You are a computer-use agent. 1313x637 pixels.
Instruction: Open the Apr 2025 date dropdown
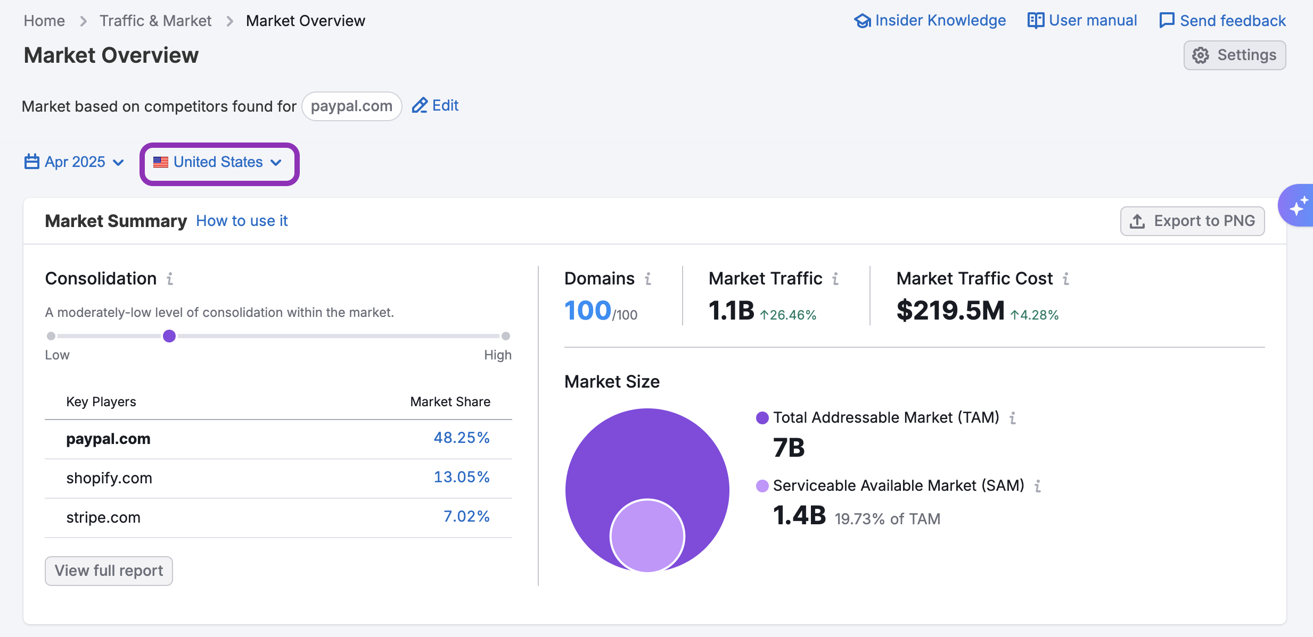[74, 162]
